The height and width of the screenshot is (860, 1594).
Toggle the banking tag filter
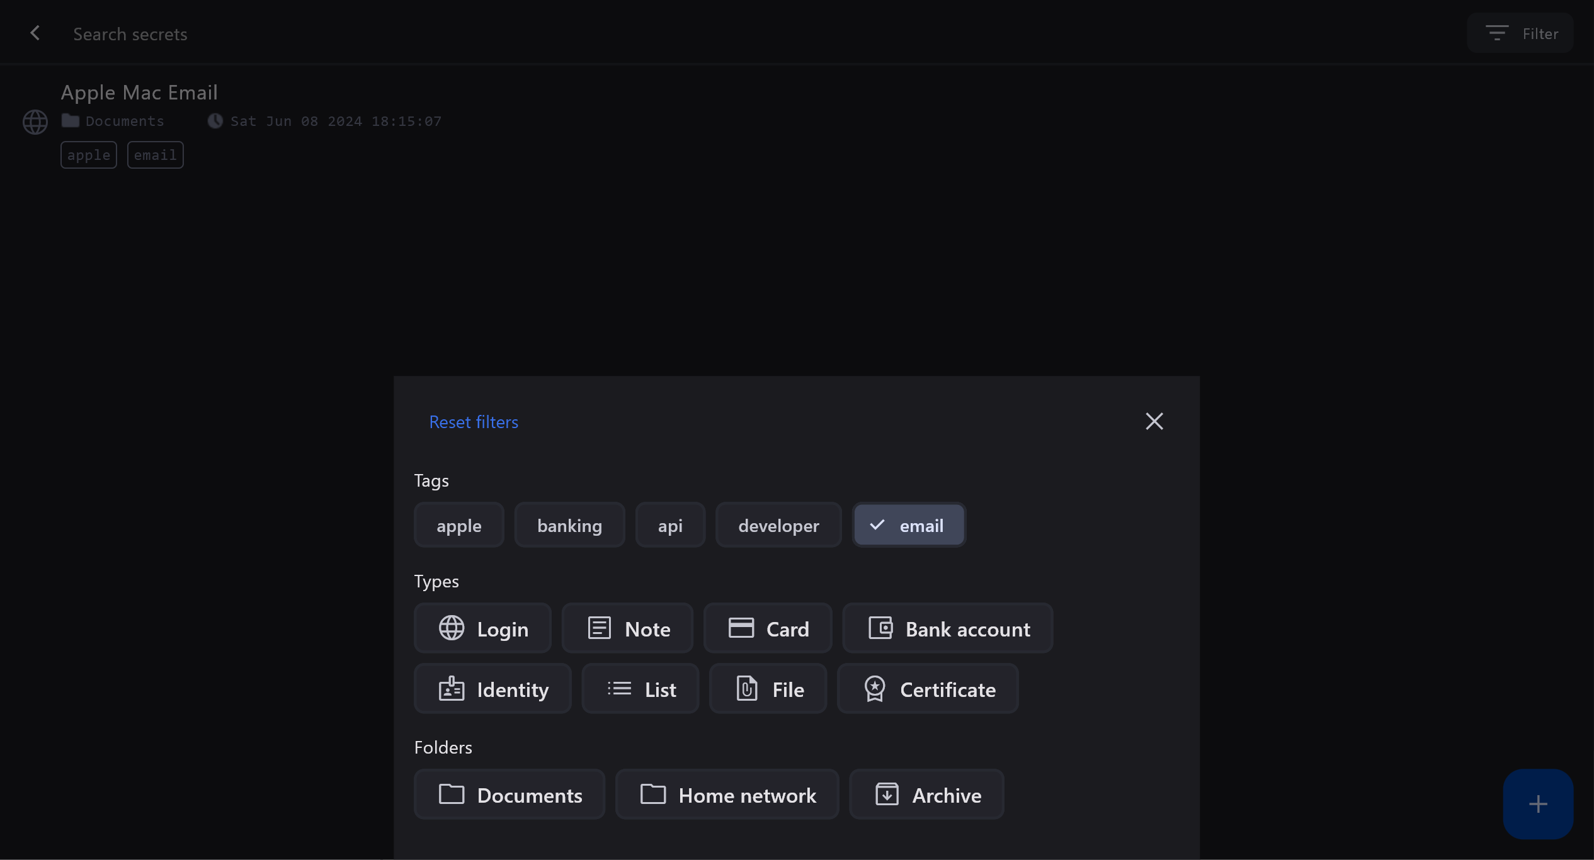point(569,525)
